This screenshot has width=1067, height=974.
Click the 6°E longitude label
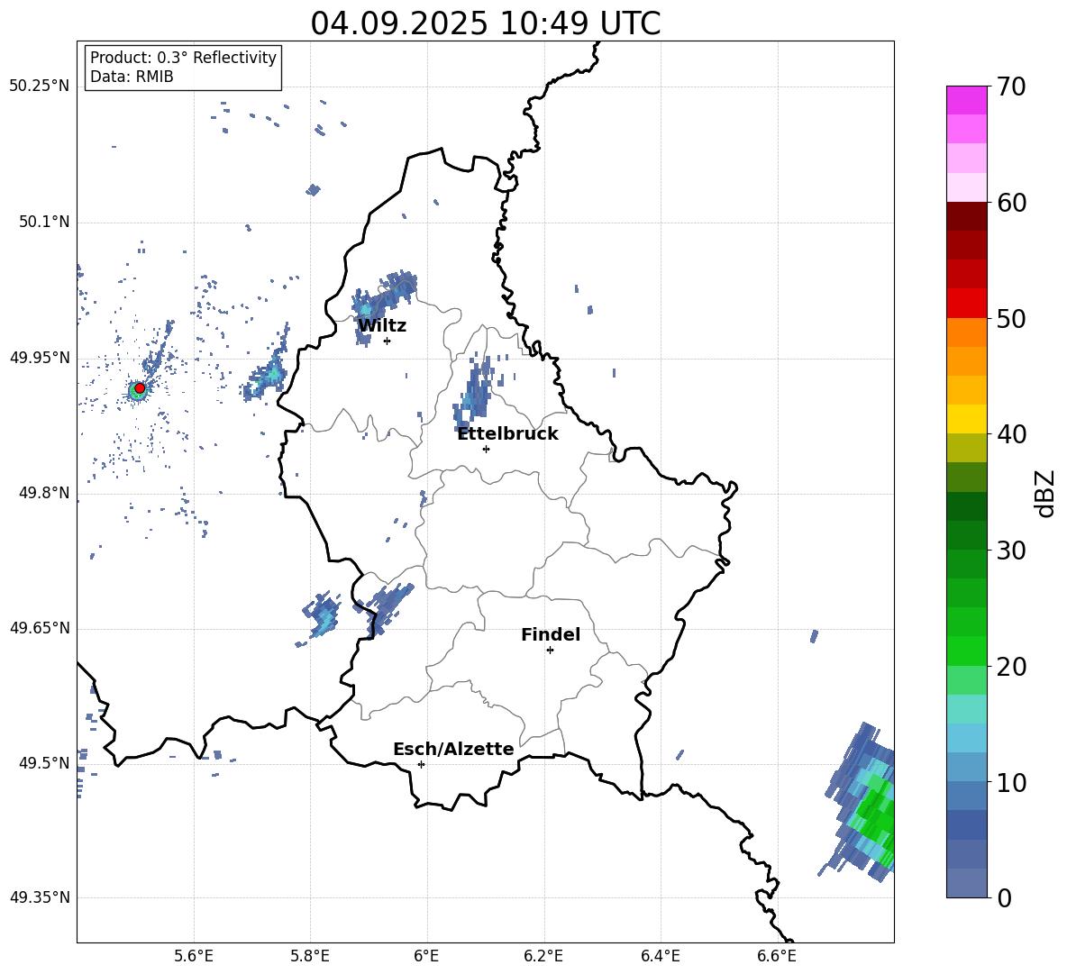click(426, 956)
